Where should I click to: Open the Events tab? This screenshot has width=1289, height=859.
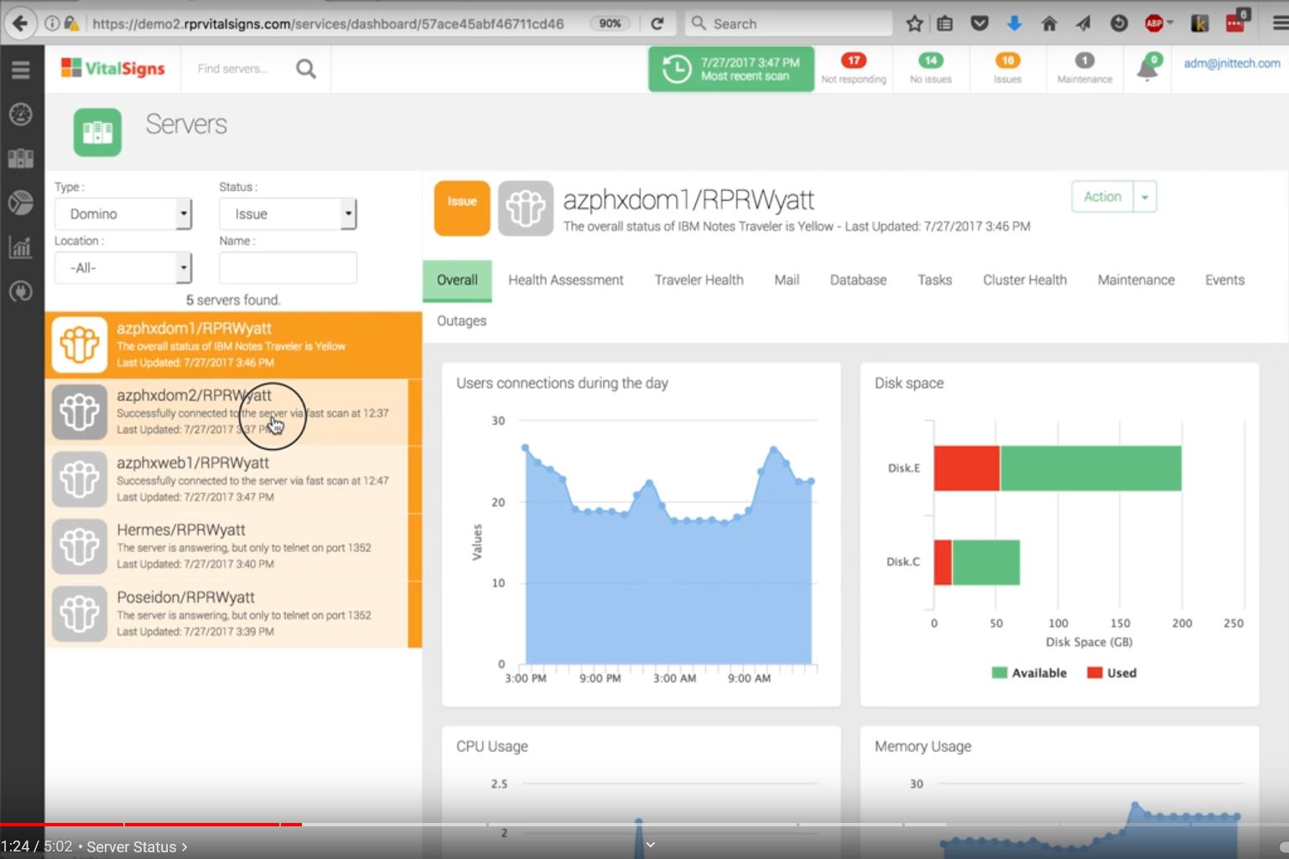click(x=1224, y=280)
